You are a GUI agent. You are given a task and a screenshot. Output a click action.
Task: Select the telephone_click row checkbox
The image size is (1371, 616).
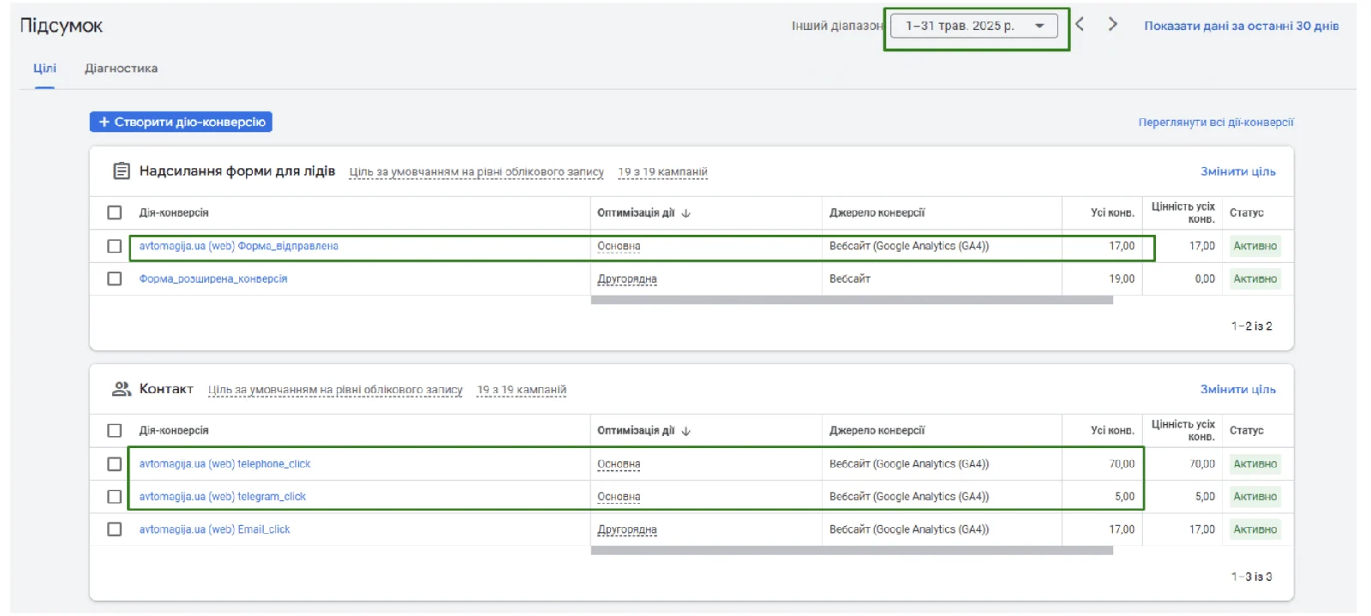114,463
